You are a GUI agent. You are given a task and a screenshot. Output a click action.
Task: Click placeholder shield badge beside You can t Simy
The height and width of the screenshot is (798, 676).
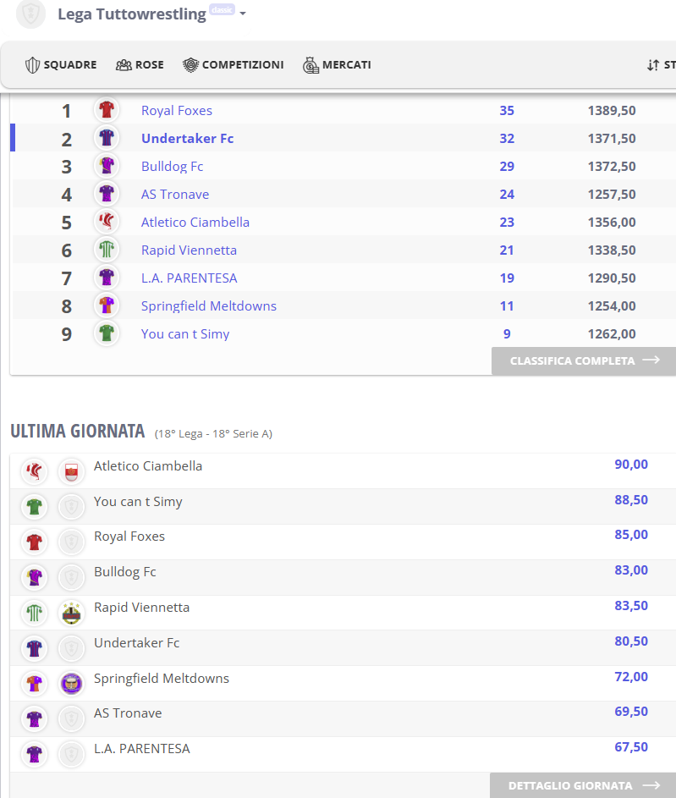click(x=71, y=507)
